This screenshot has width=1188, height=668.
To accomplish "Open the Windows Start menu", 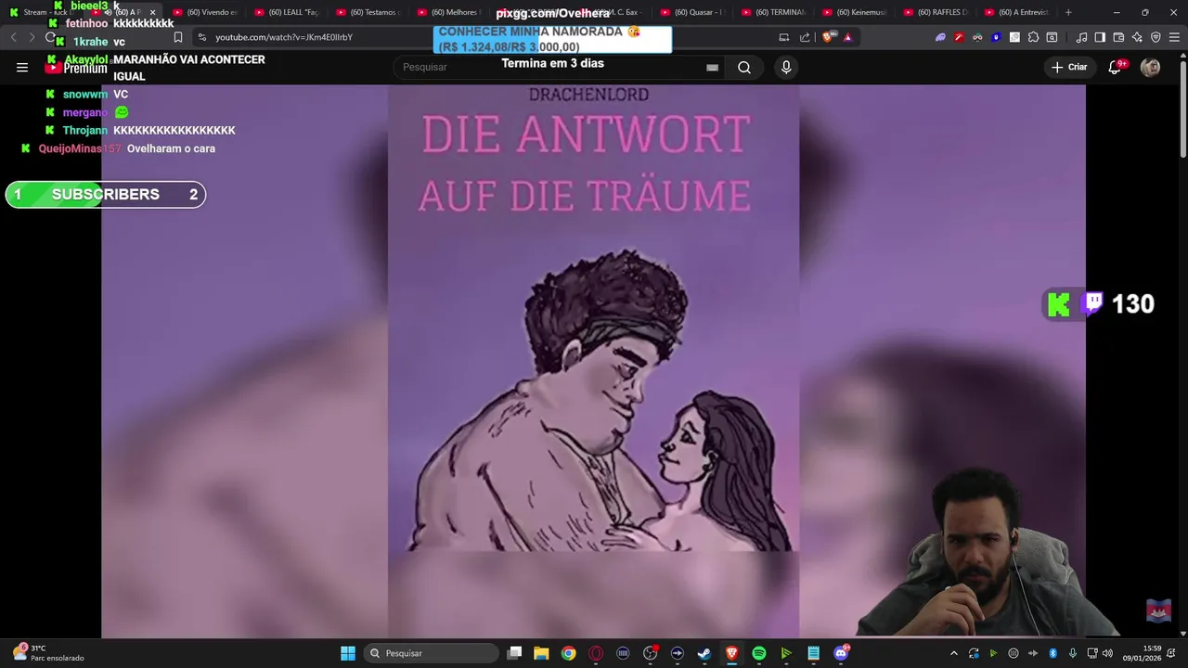I will 348,653.
